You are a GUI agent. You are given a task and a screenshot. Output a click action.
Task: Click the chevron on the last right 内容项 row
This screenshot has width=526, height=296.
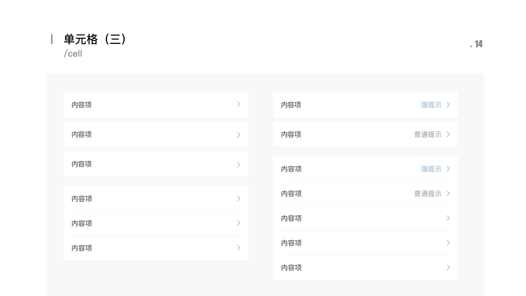point(448,267)
